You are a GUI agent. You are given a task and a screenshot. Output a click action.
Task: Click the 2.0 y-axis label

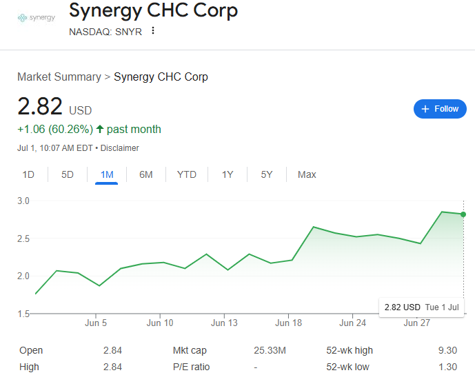pos(23,276)
